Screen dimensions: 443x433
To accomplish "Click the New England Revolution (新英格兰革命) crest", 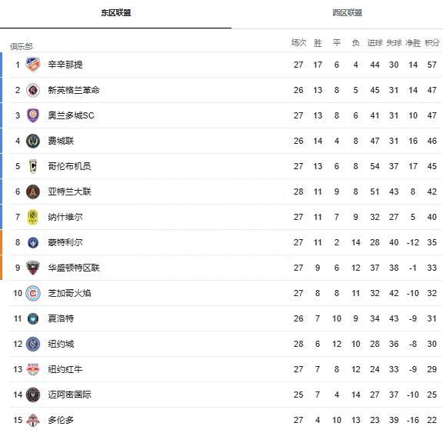I will [33, 90].
